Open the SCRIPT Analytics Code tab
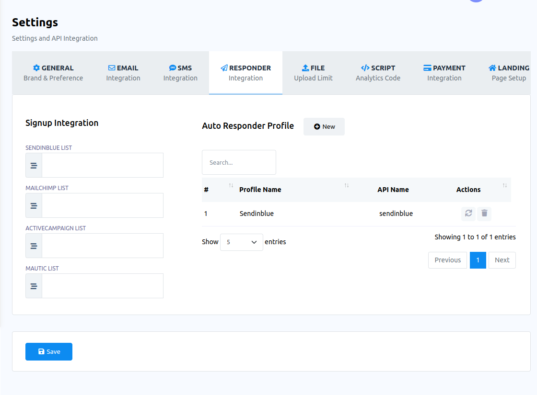The image size is (537, 395). [x=378, y=73]
